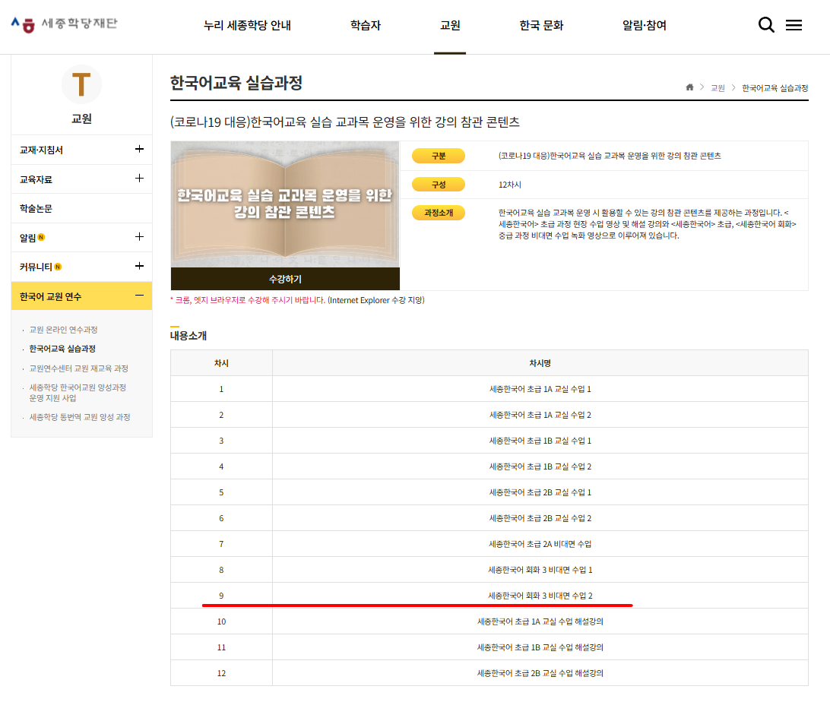Screen dimensions: 830x702
Task: Expand the 커뮤니티 plus sign
Action: coord(139,266)
